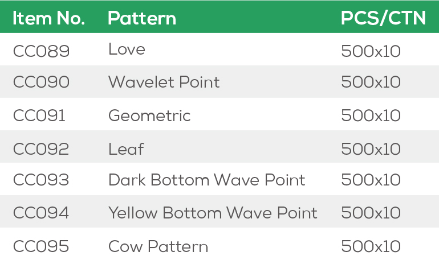
Task: Click item number CC095
Action: pos(41,247)
